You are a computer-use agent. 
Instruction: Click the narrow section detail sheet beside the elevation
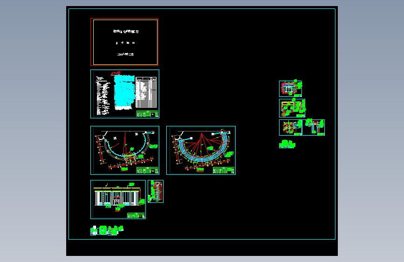pyautogui.click(x=156, y=191)
